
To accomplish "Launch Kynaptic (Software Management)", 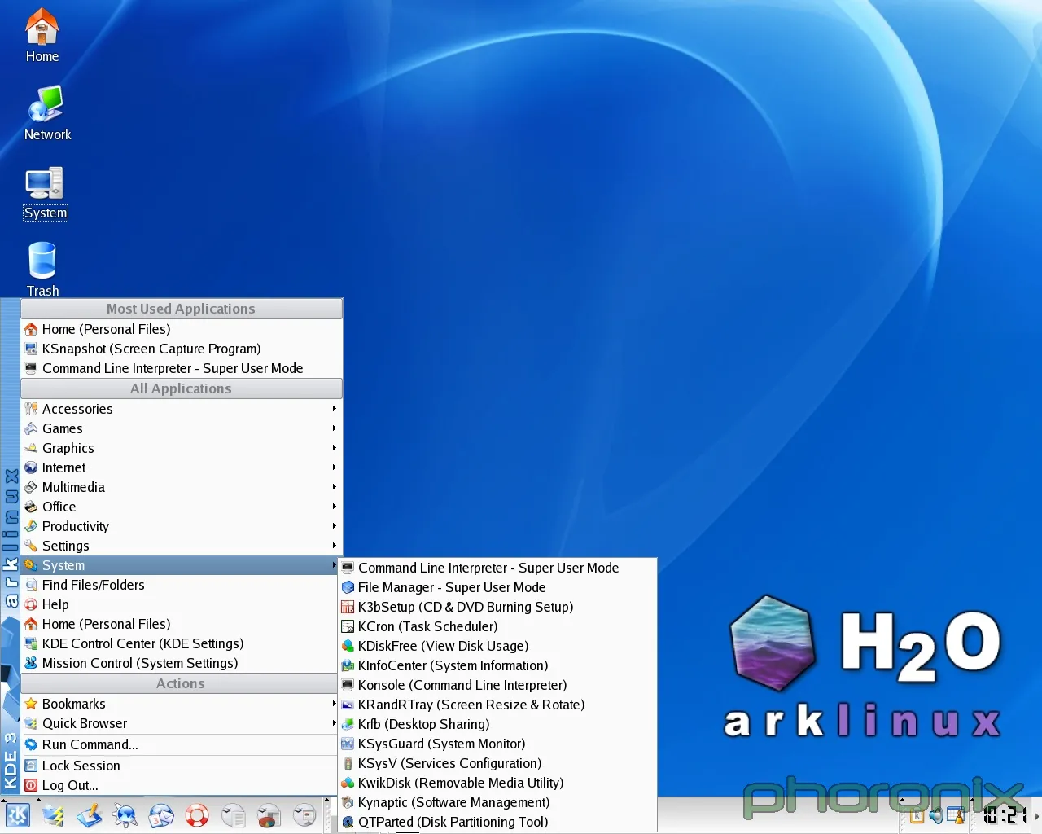I will pos(497,802).
